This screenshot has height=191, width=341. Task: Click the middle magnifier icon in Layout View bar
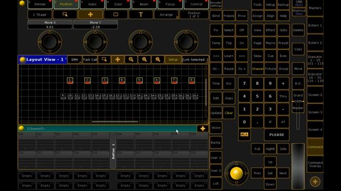coord(144,59)
